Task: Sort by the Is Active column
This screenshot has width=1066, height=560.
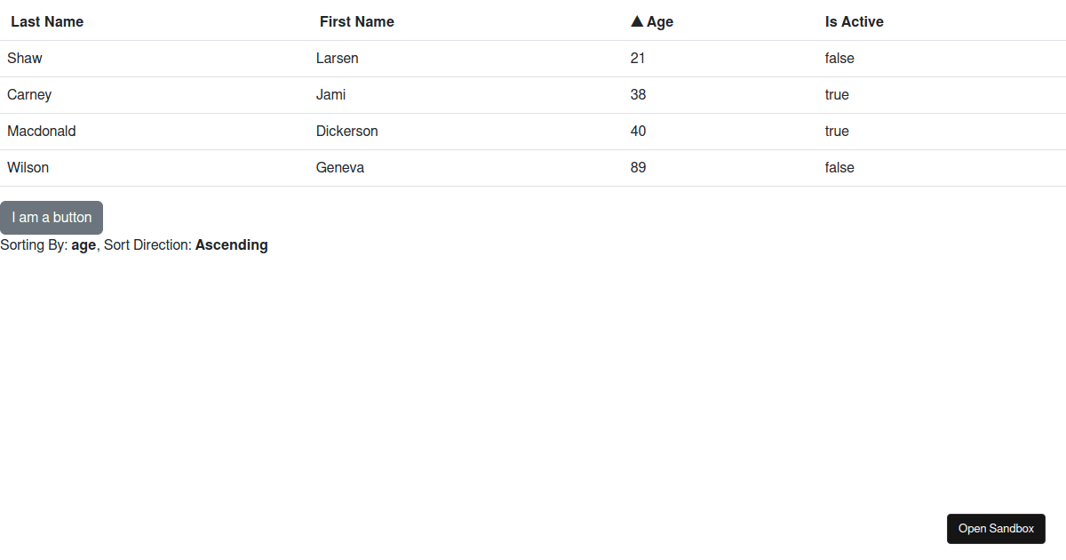Action: 855,21
